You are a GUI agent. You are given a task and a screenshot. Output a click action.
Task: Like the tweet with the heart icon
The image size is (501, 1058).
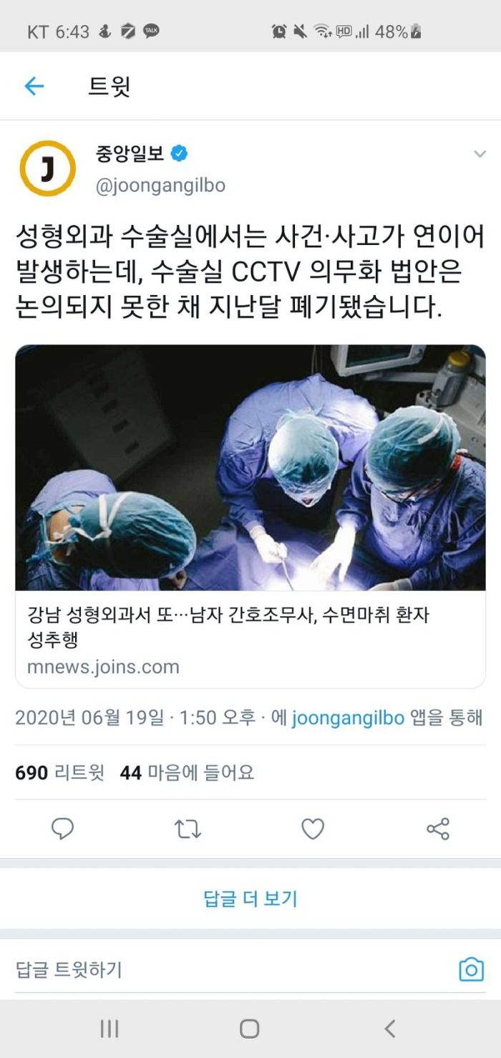(313, 829)
